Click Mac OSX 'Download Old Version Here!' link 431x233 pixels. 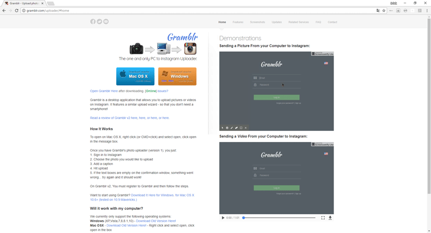126,225
